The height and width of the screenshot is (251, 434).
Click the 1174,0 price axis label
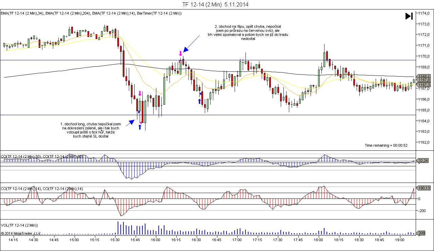424,13
